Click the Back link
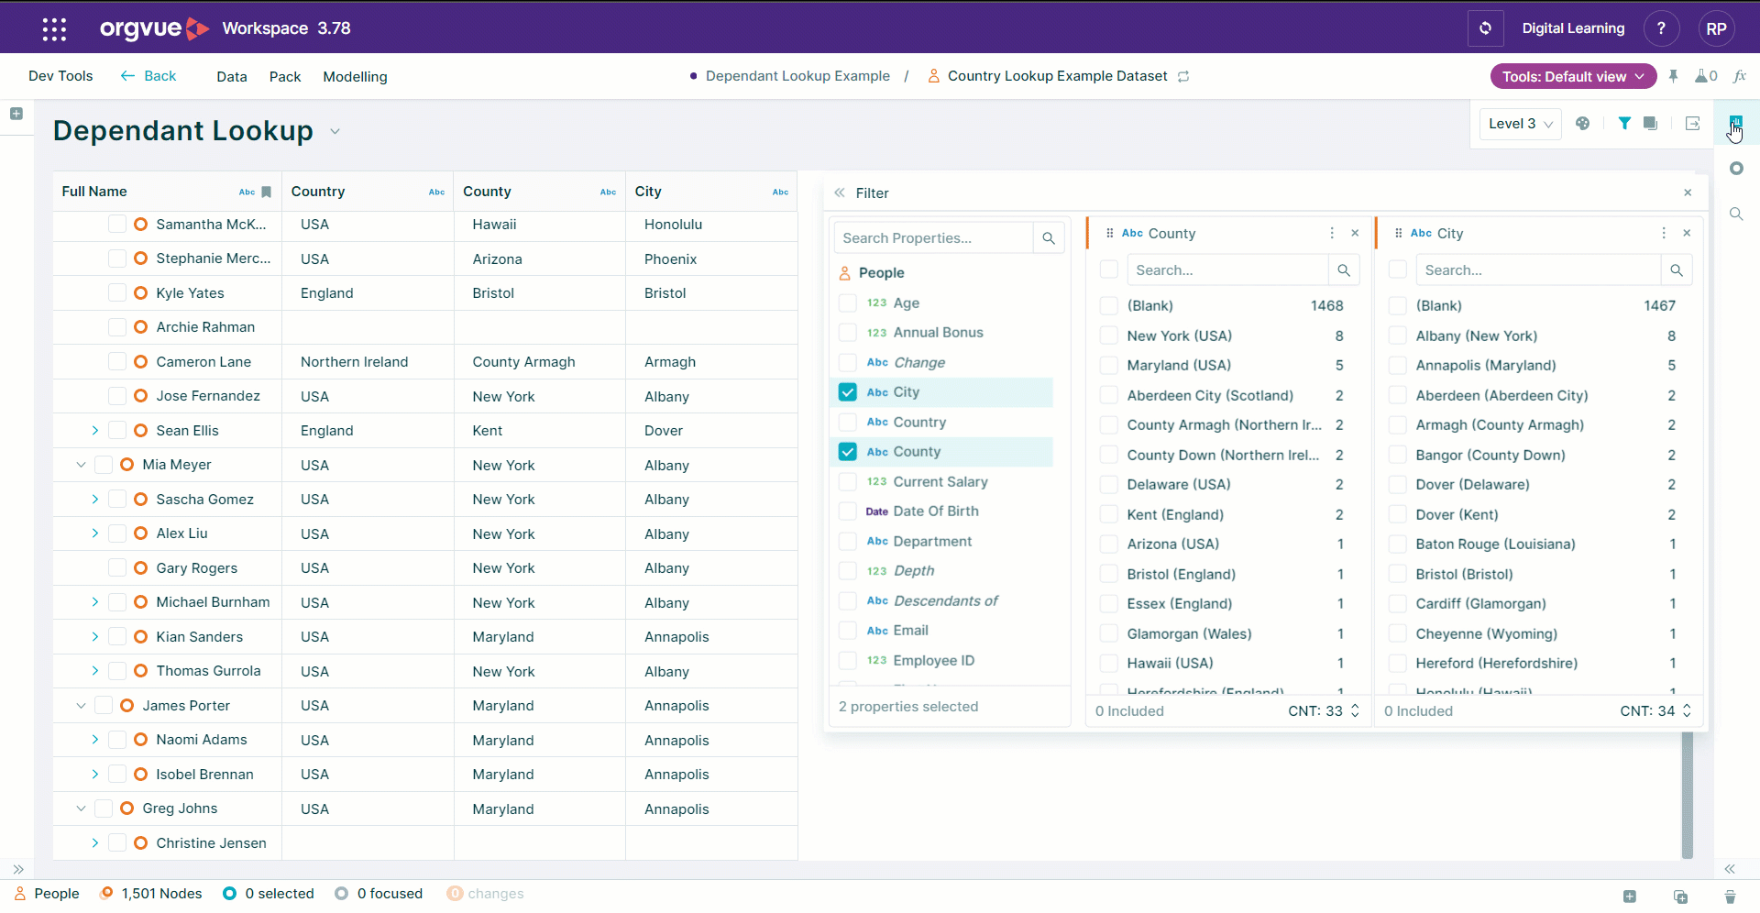Image resolution: width=1760 pixels, height=913 pixels. [148, 76]
